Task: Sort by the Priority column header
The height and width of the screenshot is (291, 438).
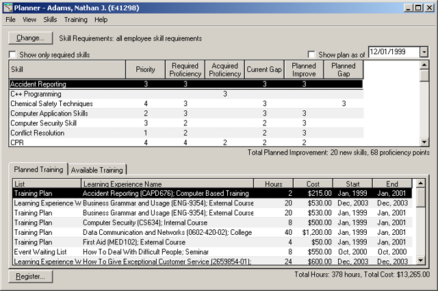Action: coord(145,70)
